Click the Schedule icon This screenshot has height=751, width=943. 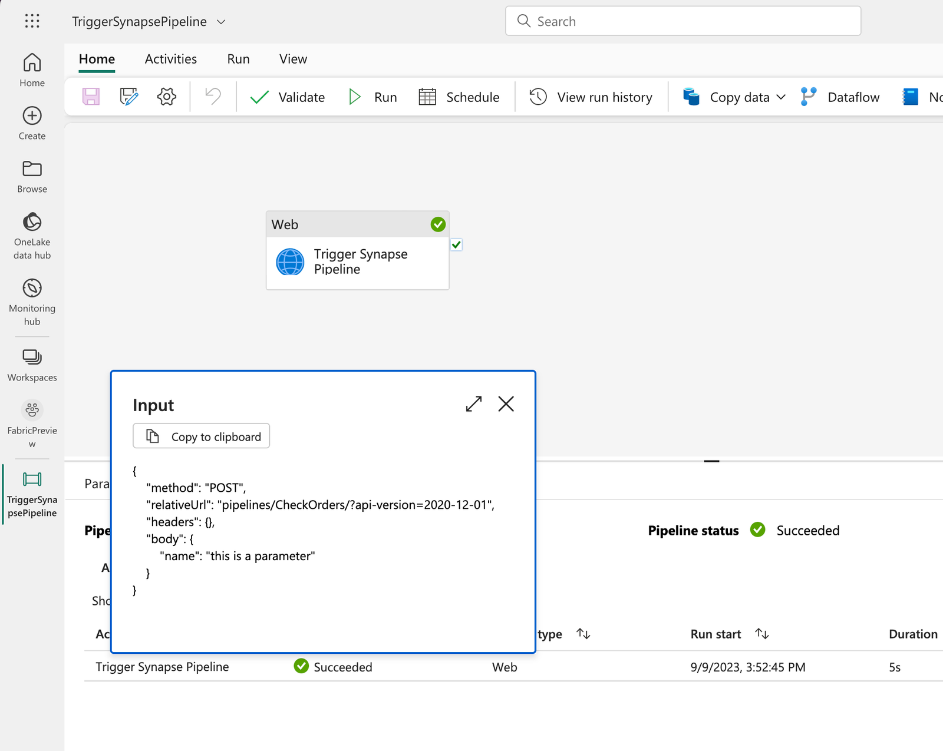[427, 97]
